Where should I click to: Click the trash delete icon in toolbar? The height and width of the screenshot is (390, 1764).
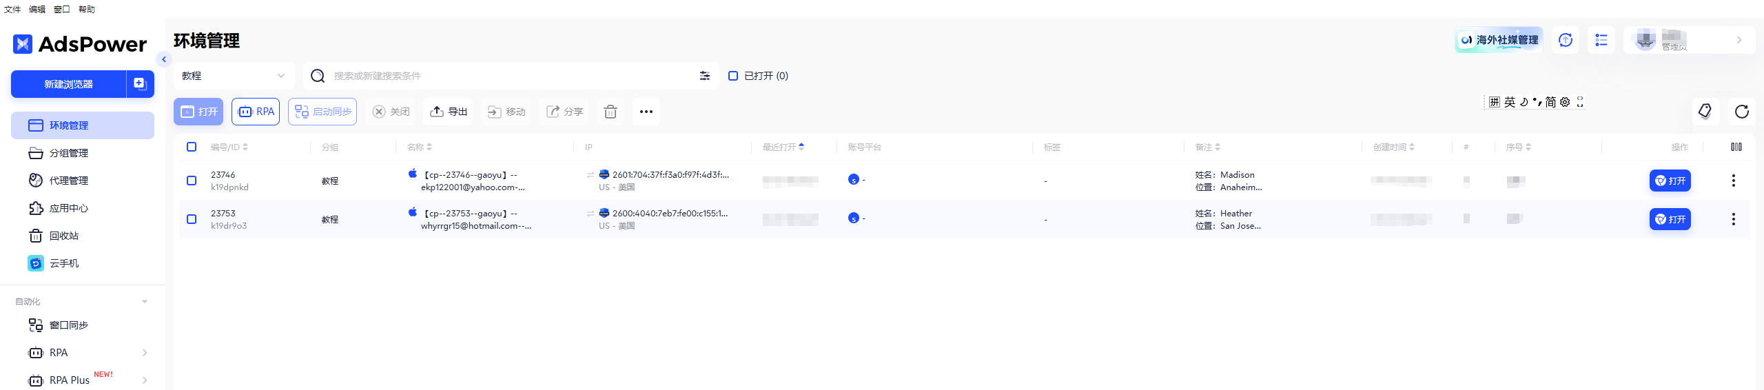click(x=610, y=112)
